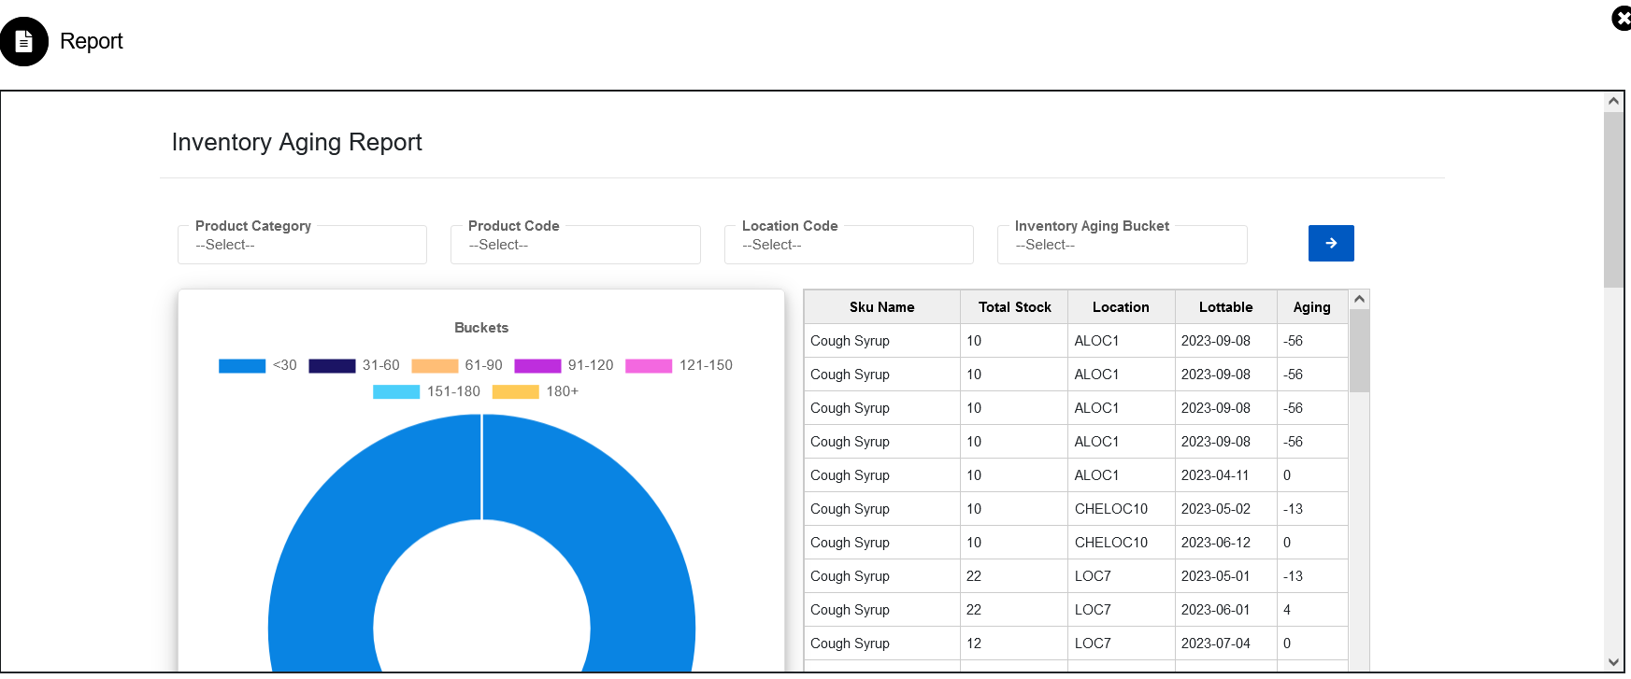
Task: Submit filters with the blue arrow button
Action: pyautogui.click(x=1331, y=243)
